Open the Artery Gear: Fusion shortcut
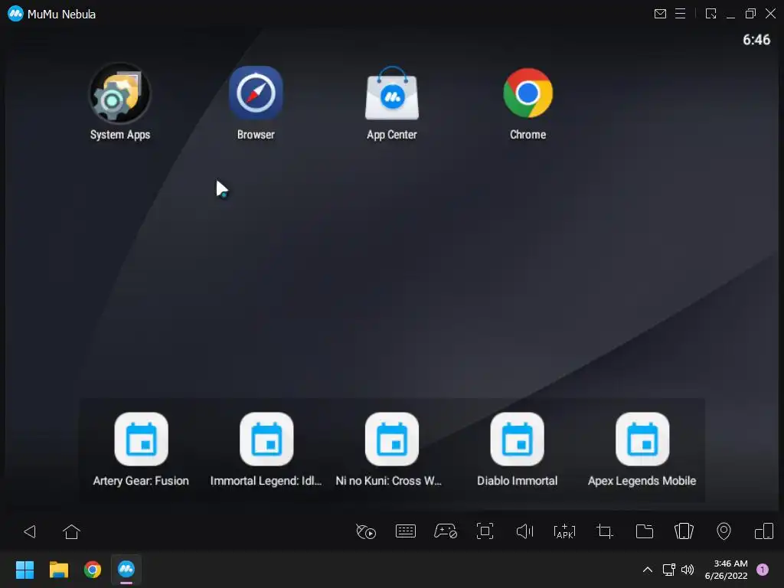The width and height of the screenshot is (784, 588). (141, 439)
